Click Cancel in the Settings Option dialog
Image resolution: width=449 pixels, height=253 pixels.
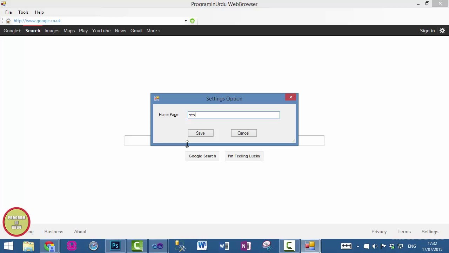pyautogui.click(x=244, y=133)
